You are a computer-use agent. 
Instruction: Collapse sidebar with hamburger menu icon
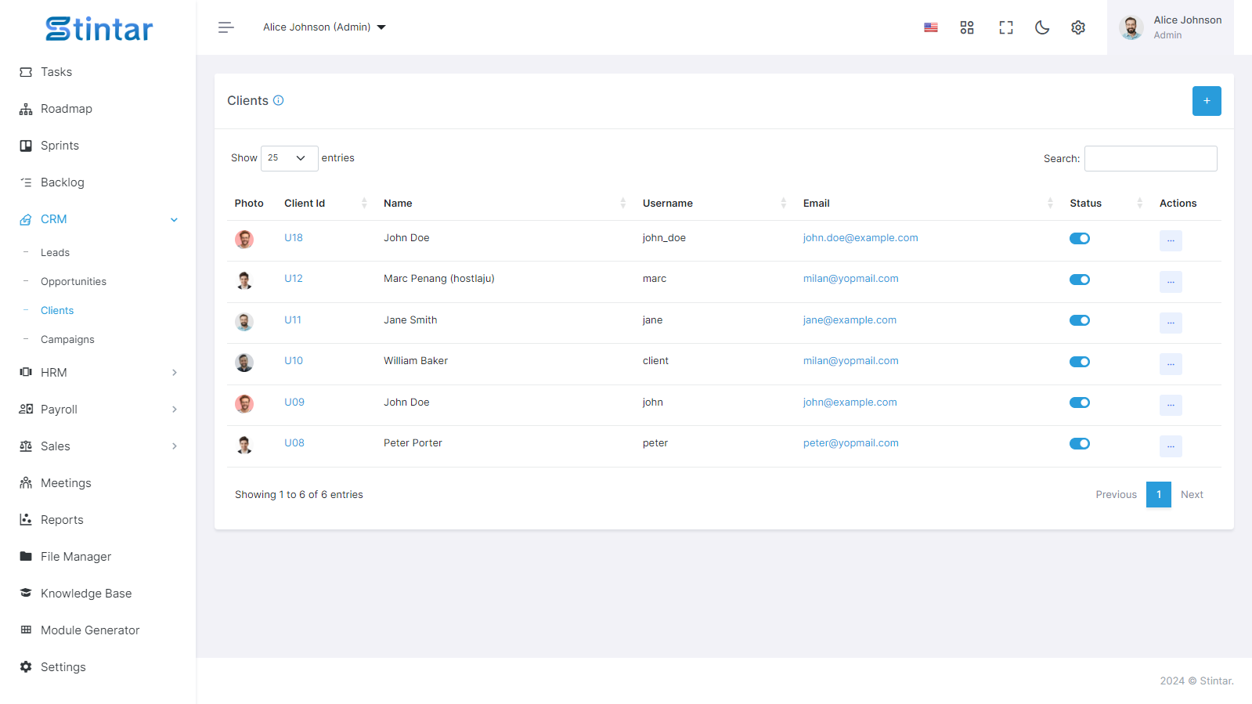(x=226, y=27)
